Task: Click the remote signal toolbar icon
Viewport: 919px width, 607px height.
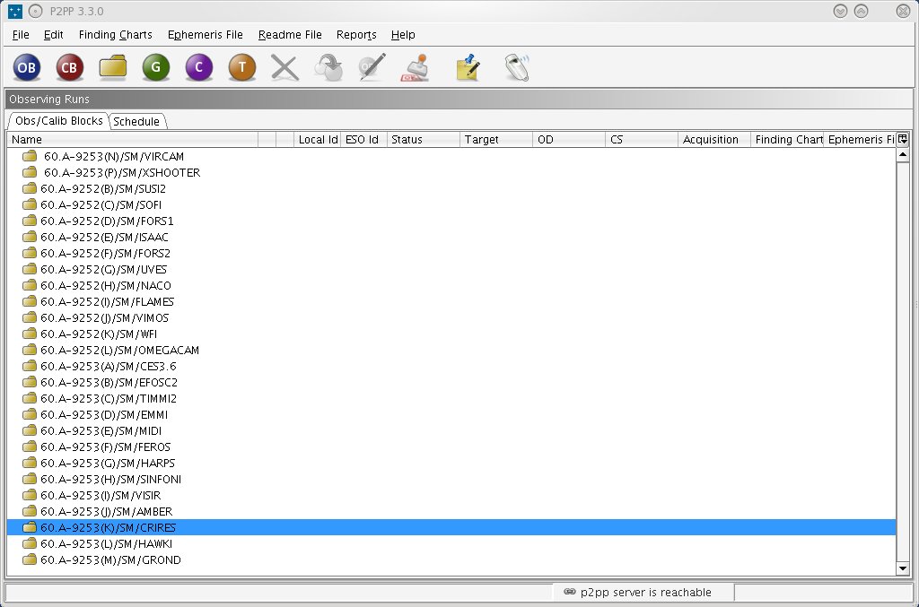Action: point(517,67)
